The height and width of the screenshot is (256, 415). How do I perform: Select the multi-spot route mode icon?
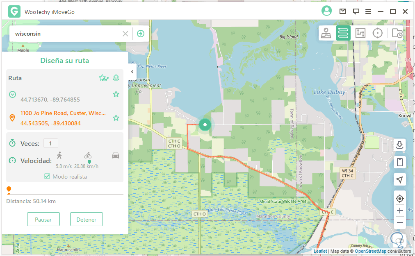pos(360,33)
